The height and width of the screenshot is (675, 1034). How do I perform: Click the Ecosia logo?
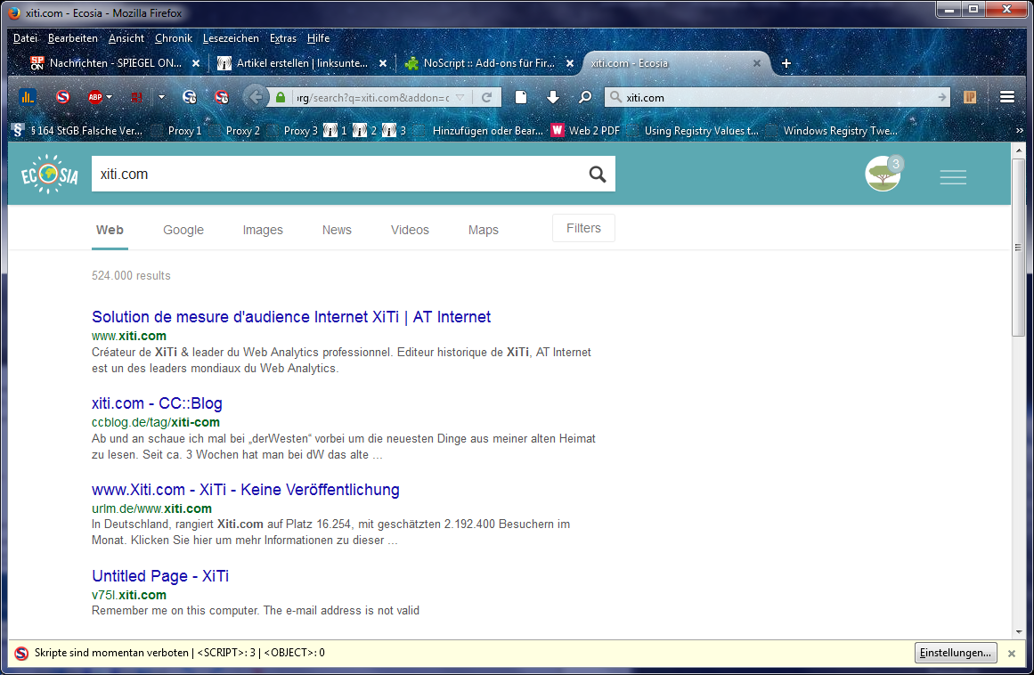[x=50, y=175]
